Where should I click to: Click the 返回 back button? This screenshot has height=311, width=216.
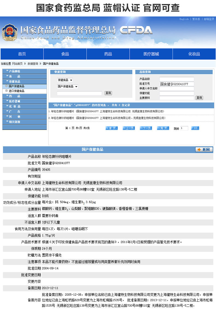[x=204, y=149]
